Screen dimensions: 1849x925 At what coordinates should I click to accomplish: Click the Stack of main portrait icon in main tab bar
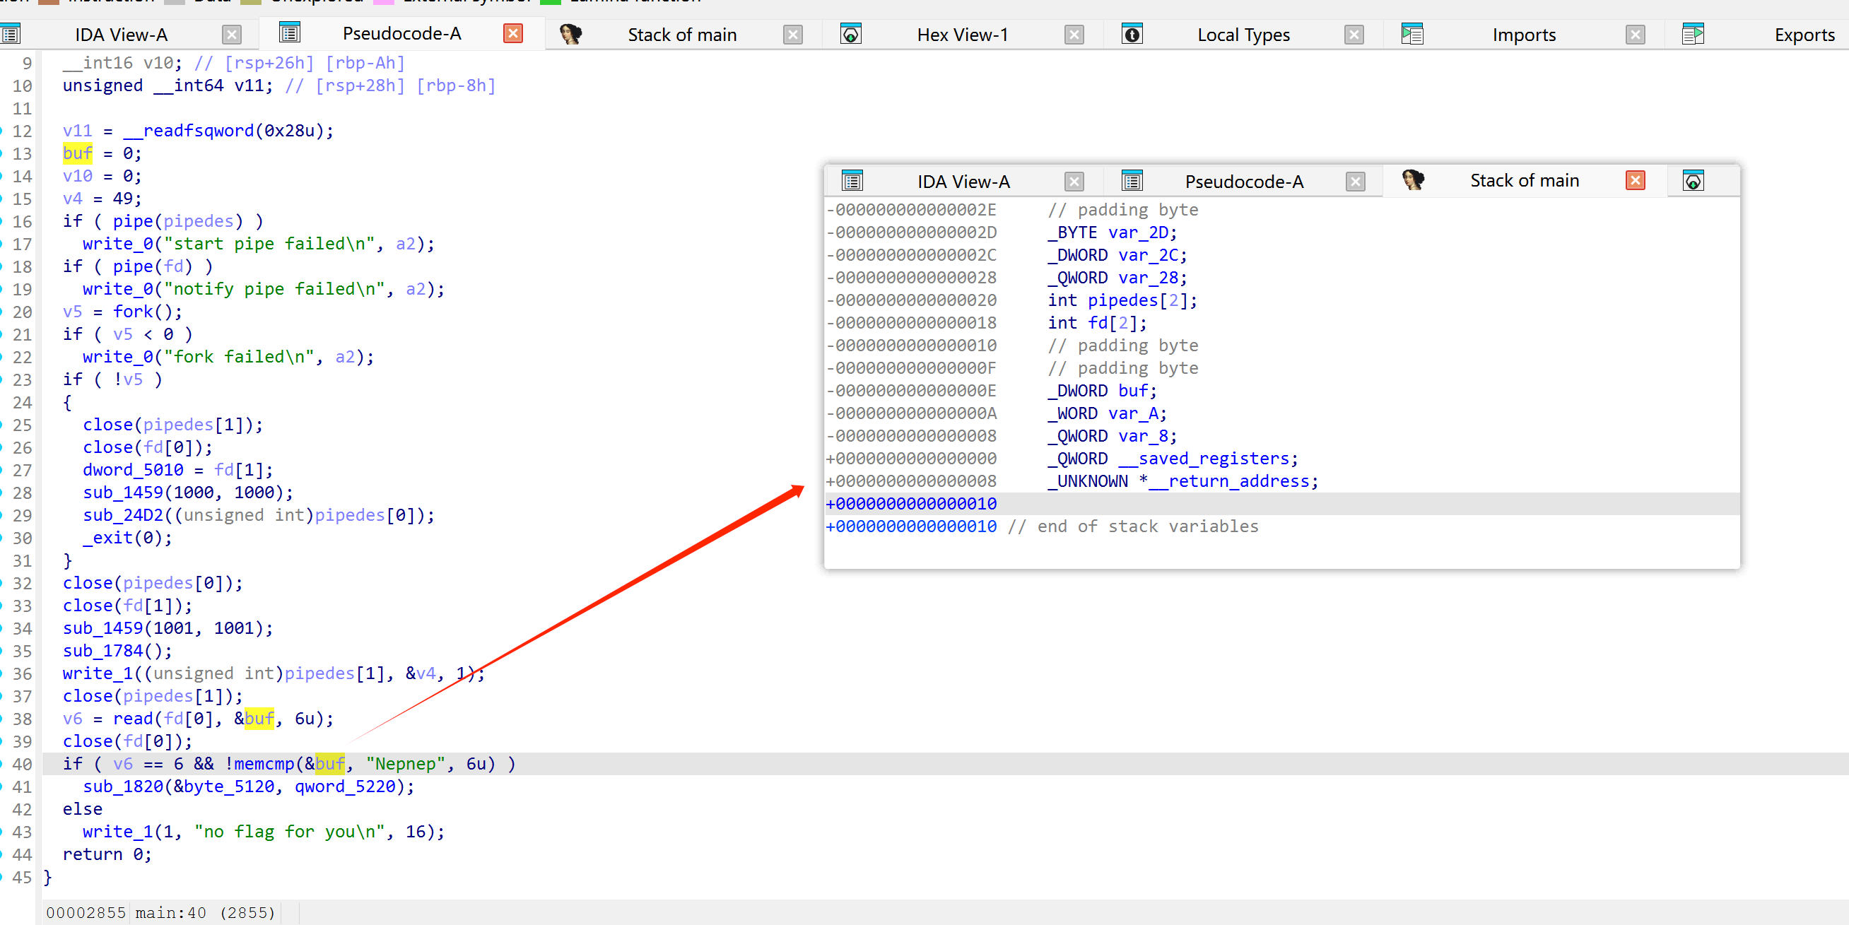click(570, 34)
